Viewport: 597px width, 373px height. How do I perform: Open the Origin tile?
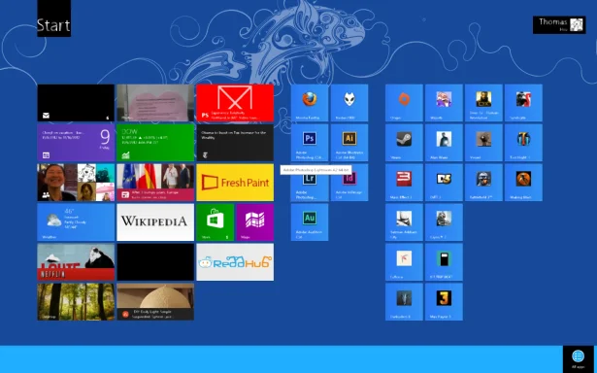pyautogui.click(x=404, y=103)
